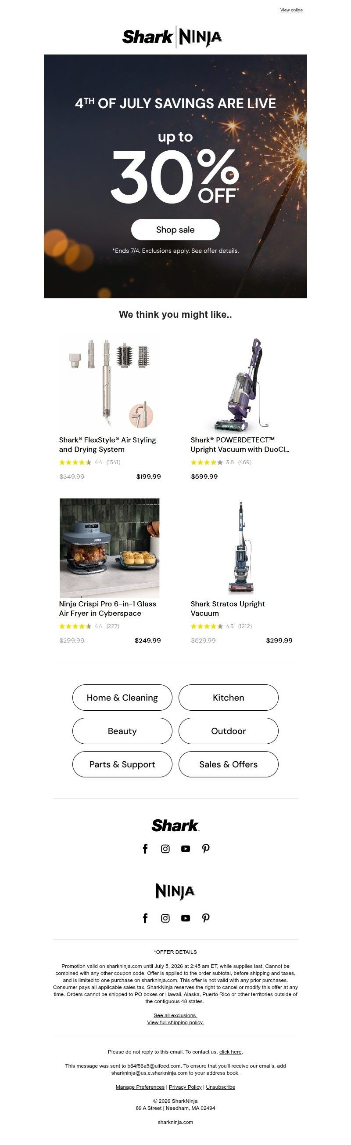Click the Unsubscribe link
351x1145 pixels.
(x=221, y=1087)
